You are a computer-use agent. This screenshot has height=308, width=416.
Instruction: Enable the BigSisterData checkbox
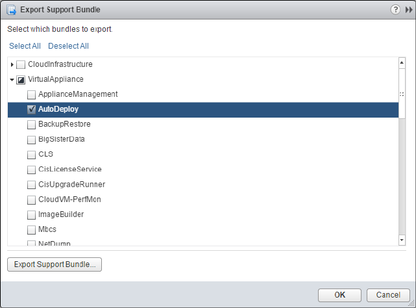pos(32,139)
